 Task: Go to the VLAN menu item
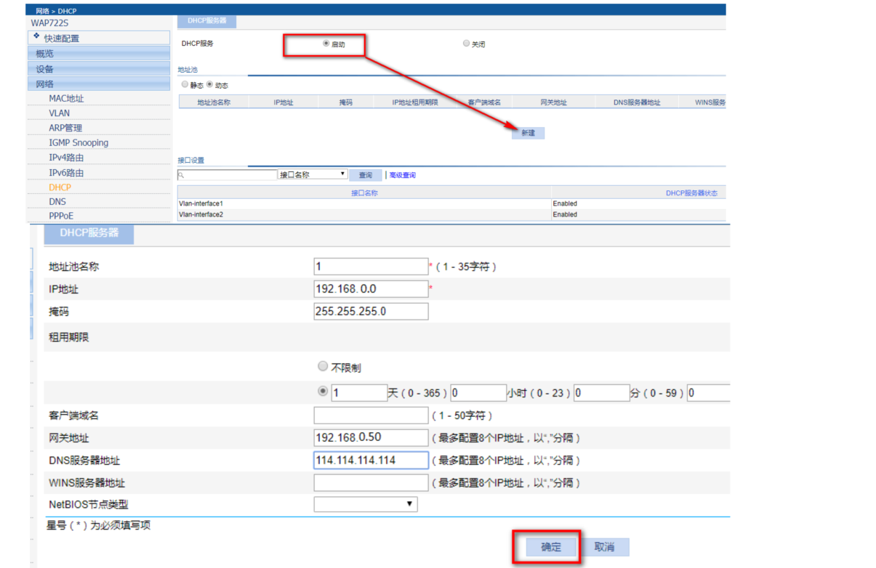(60, 113)
